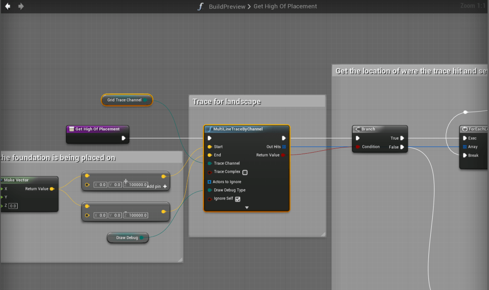Click the Out Hits array output pin
Image resolution: width=489 pixels, height=290 pixels.
pos(284,147)
